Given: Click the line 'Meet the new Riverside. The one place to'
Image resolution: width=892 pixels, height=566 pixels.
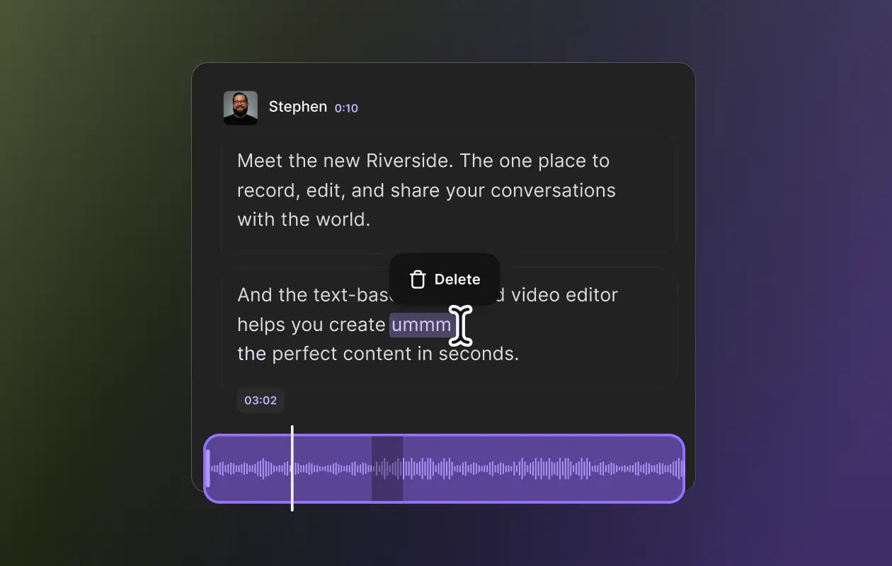Looking at the screenshot, I should [423, 161].
